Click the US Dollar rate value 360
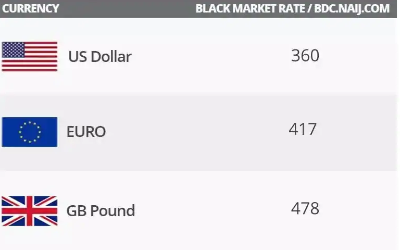 (x=305, y=55)
